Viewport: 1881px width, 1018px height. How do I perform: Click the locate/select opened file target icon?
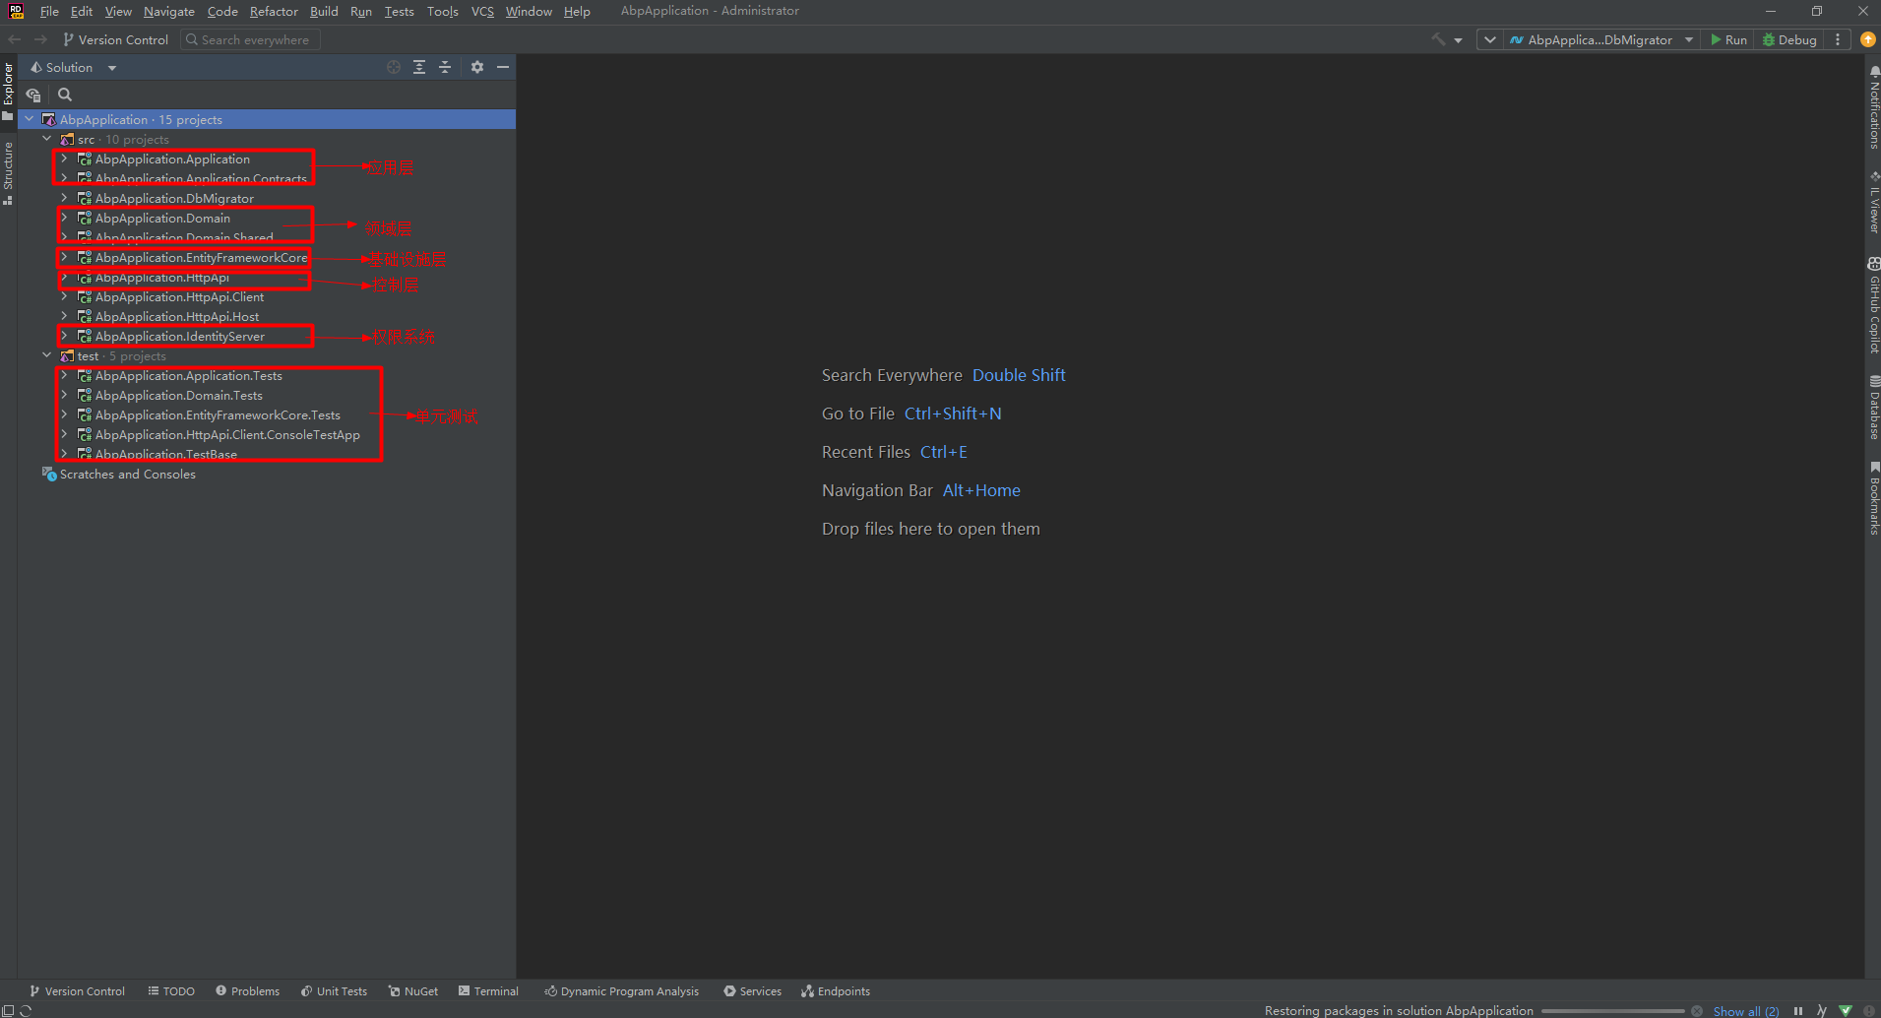point(394,67)
